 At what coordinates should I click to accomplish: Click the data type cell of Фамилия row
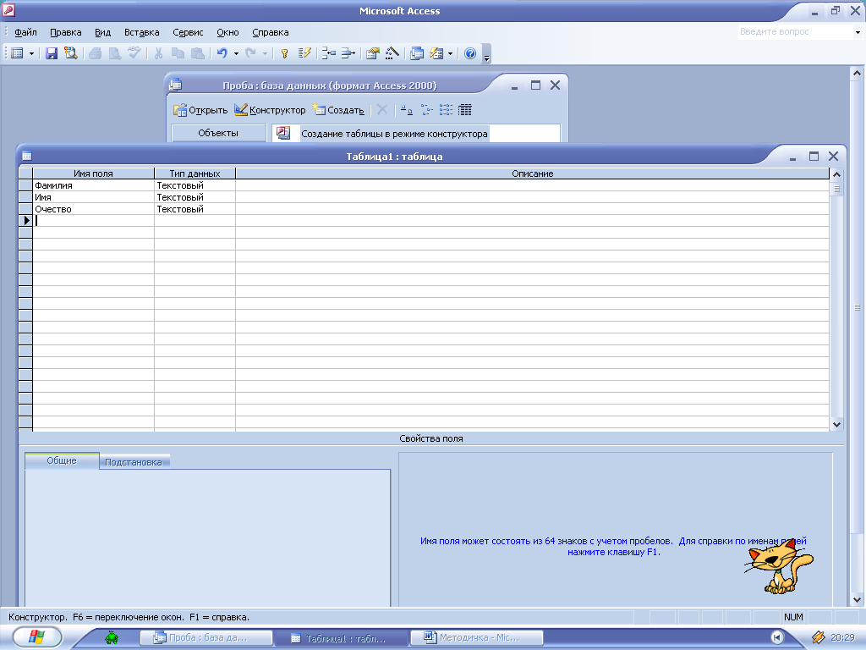pyautogui.click(x=195, y=185)
